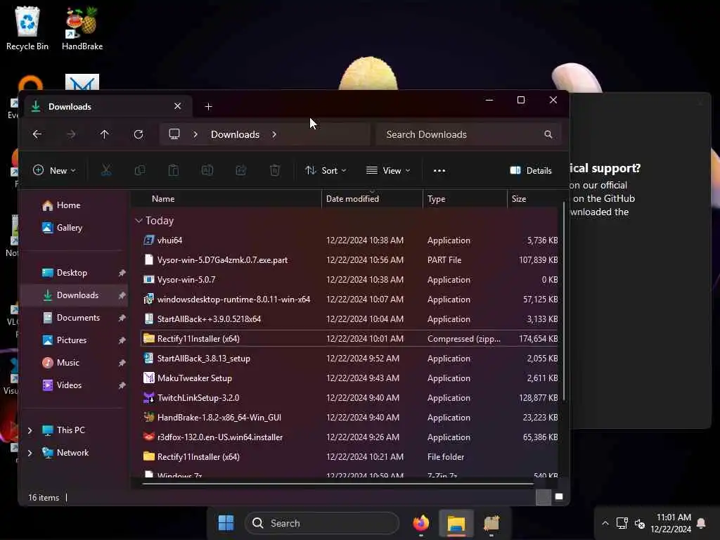Click the Delete trash icon
Screen dimensions: 720x540
click(x=275, y=170)
